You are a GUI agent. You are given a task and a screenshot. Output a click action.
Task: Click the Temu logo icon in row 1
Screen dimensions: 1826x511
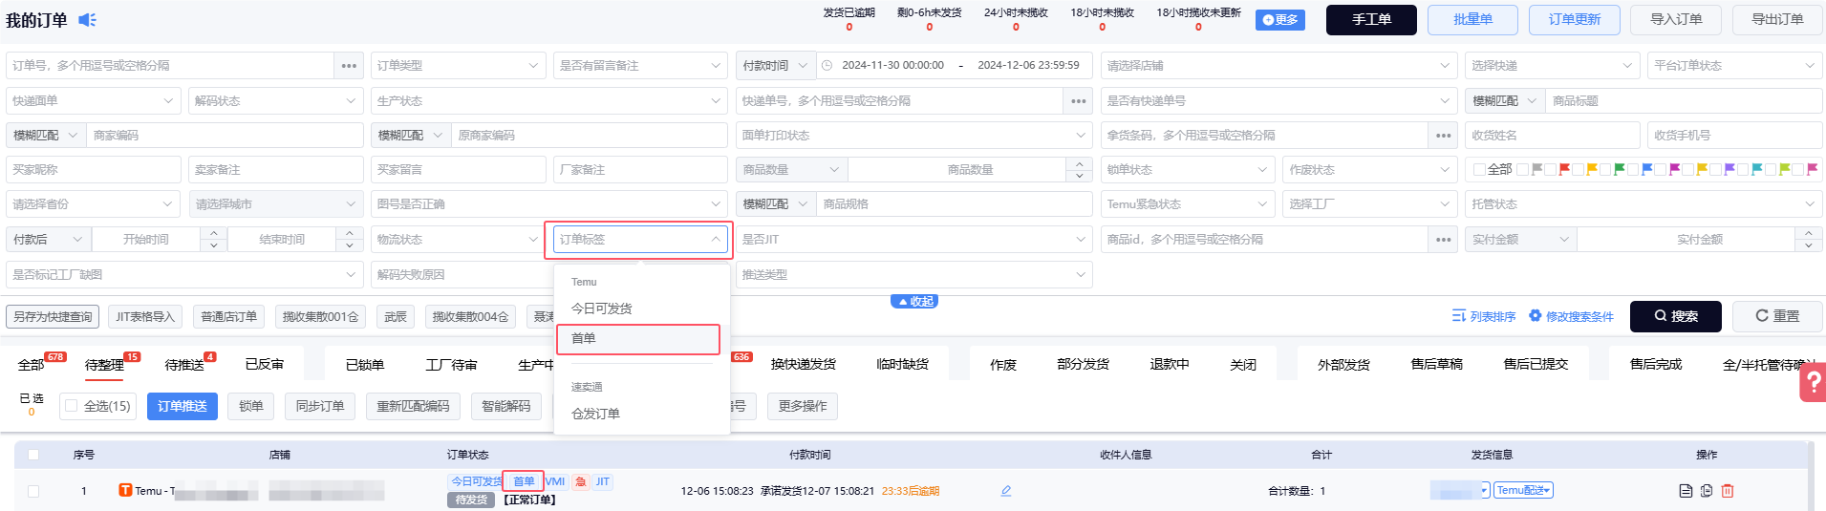point(125,490)
